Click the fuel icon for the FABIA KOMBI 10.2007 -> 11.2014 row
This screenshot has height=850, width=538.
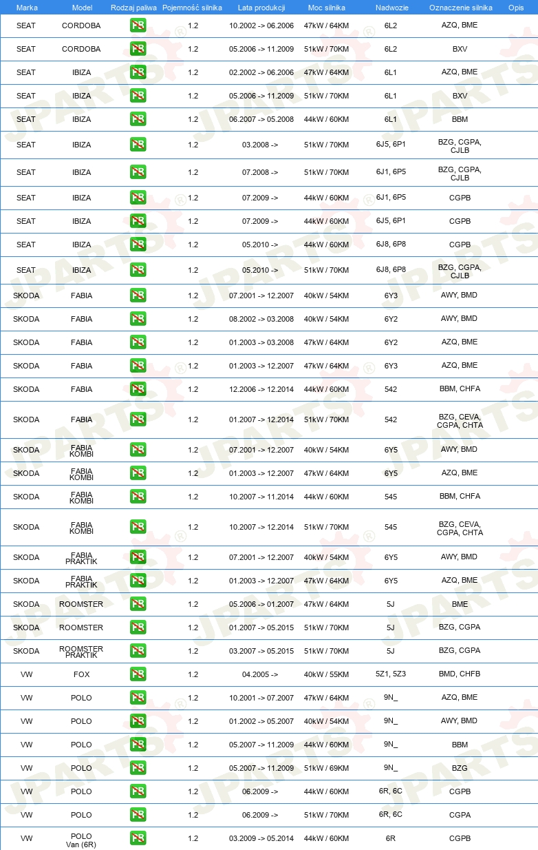coord(138,497)
